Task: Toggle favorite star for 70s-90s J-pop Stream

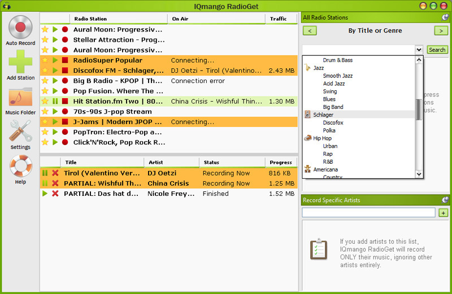Action: pos(45,111)
